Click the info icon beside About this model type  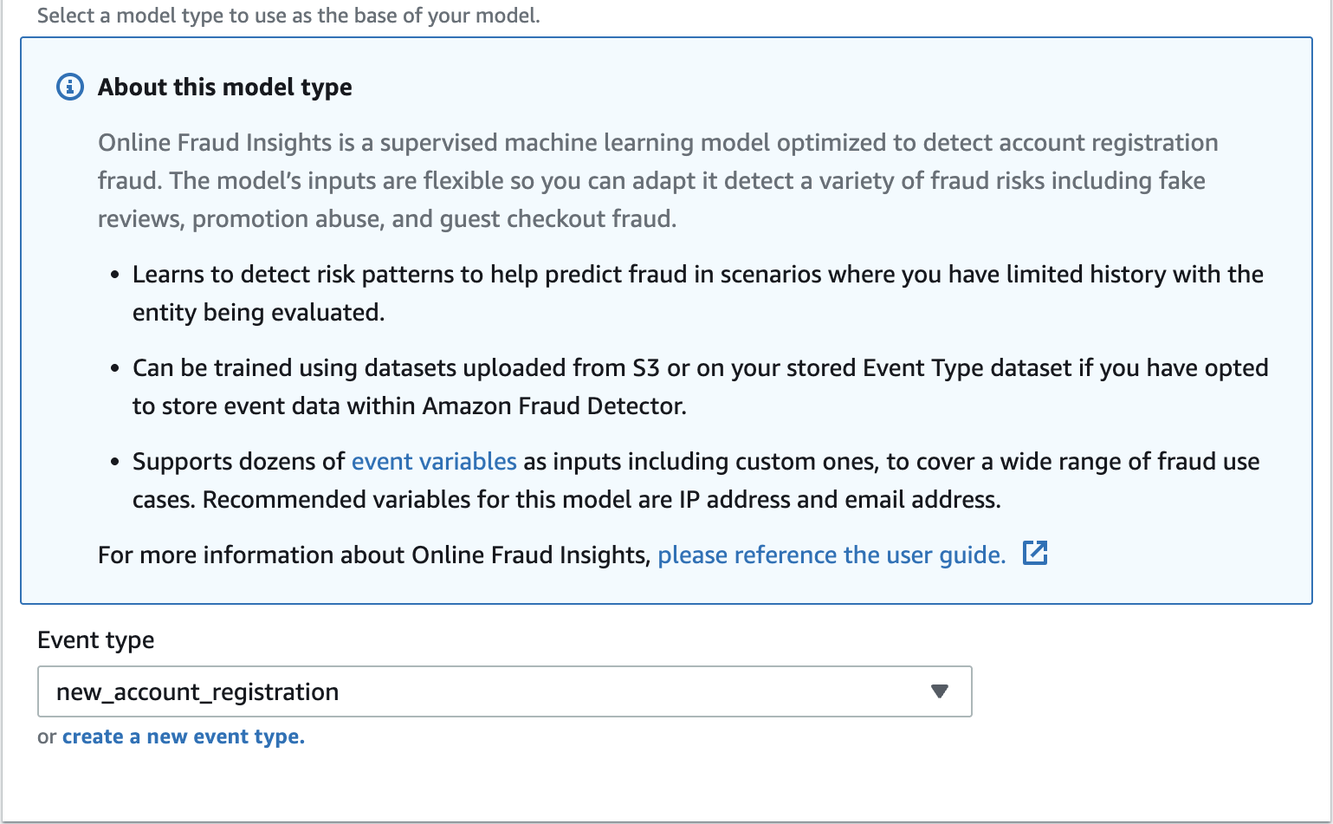point(70,87)
